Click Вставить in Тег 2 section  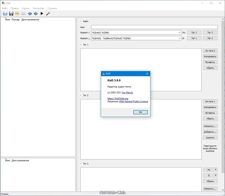click(x=210, y=113)
